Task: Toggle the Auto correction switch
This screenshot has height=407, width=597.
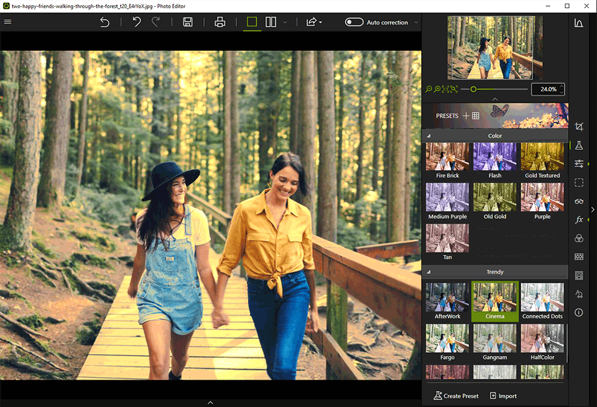Action: pos(354,22)
